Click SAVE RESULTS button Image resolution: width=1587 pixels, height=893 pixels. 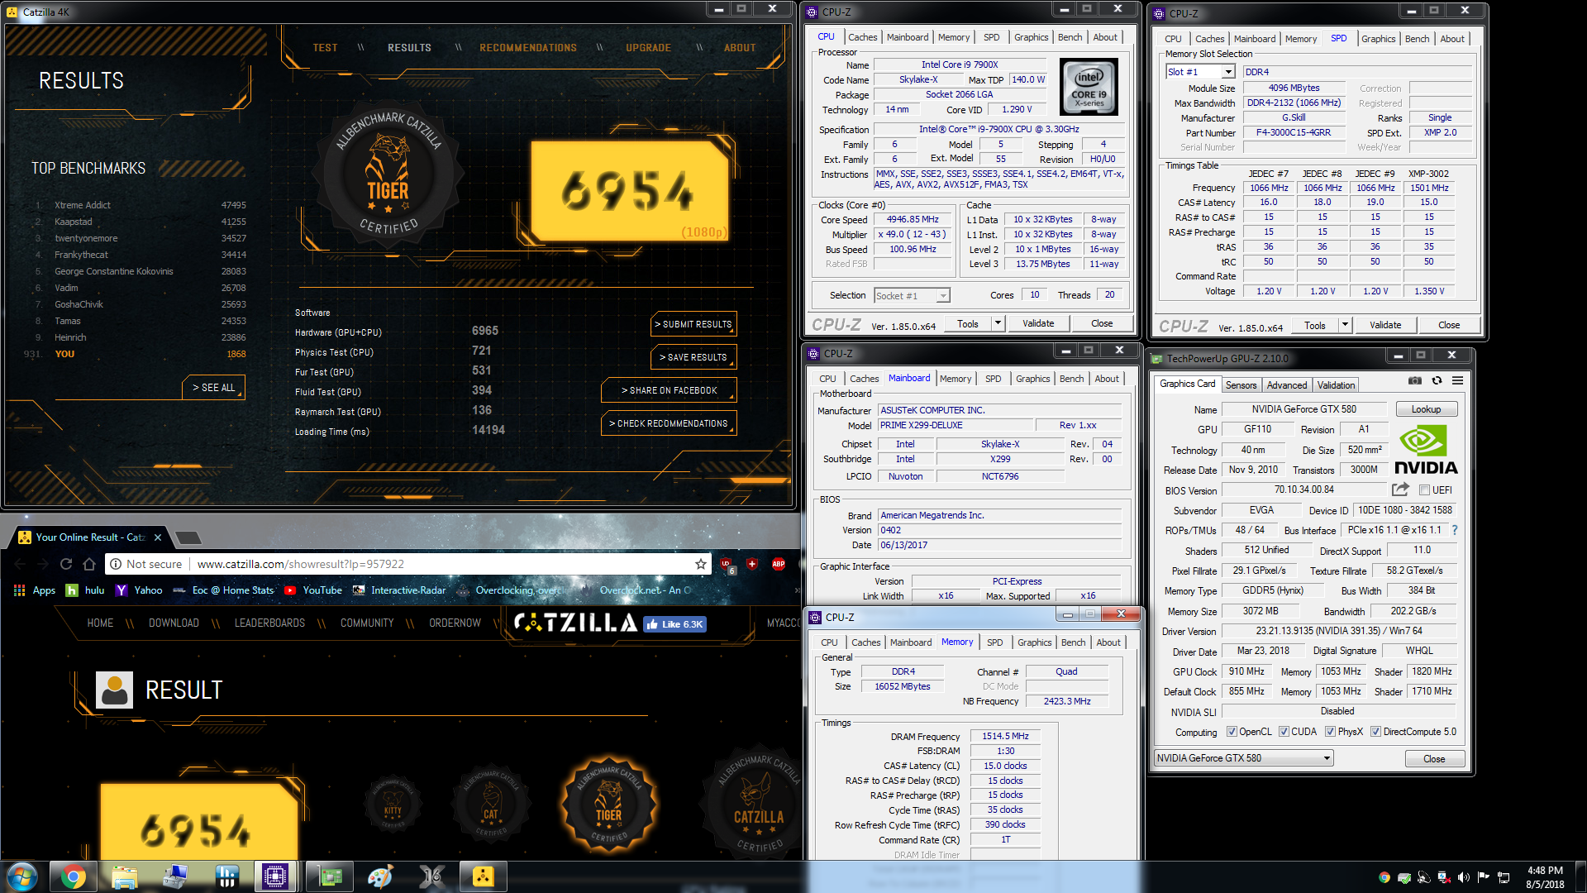coord(693,357)
